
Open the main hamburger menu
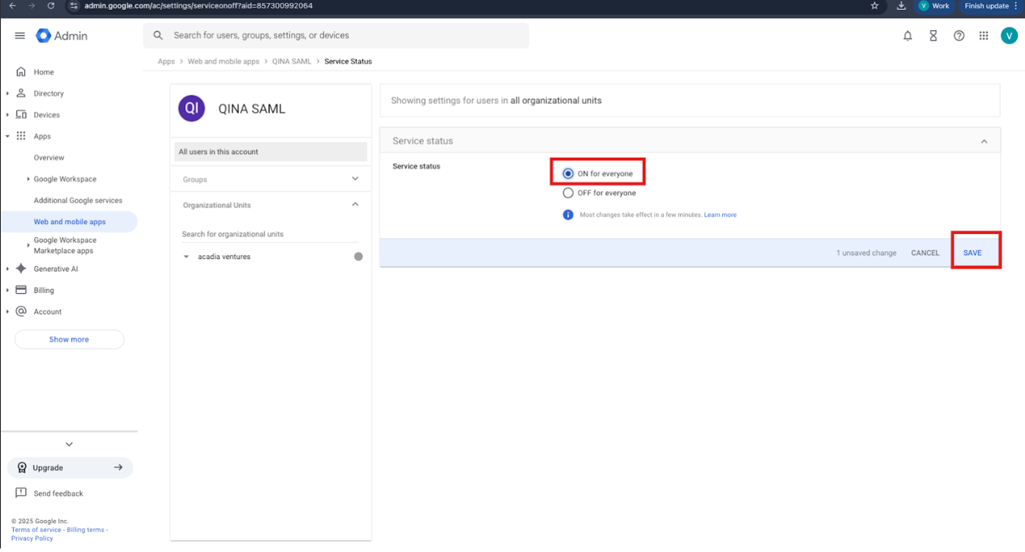[x=20, y=36]
